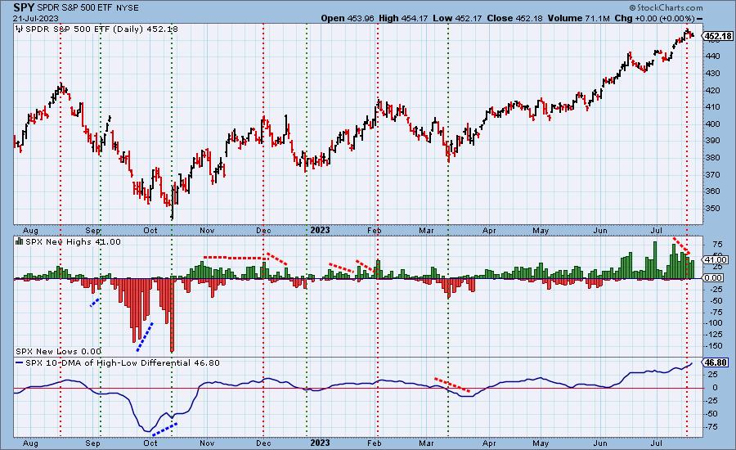Click the Jun label under the price panel
The height and width of the screenshot is (450, 736).
point(600,230)
